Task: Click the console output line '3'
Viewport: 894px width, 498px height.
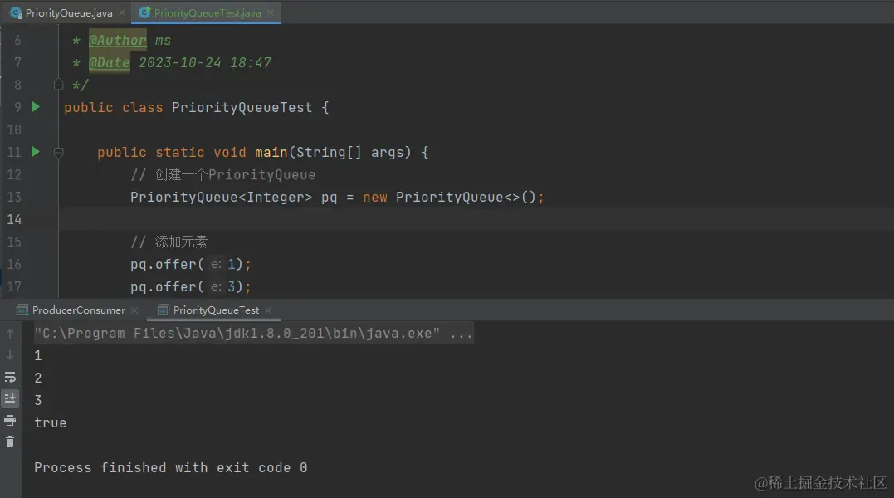Action: (37, 400)
